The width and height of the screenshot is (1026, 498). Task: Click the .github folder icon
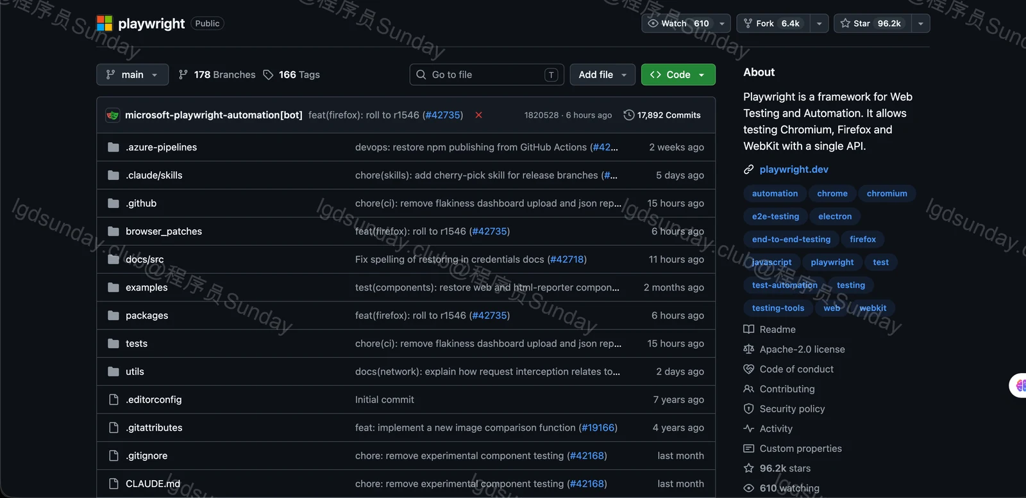[x=114, y=204]
